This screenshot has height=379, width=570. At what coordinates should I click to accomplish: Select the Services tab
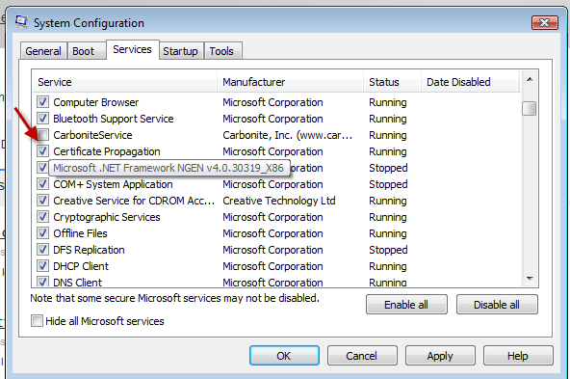(x=132, y=49)
